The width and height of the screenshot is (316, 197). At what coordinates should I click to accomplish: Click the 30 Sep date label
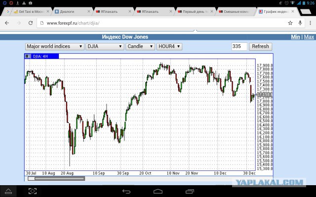coord(123,173)
